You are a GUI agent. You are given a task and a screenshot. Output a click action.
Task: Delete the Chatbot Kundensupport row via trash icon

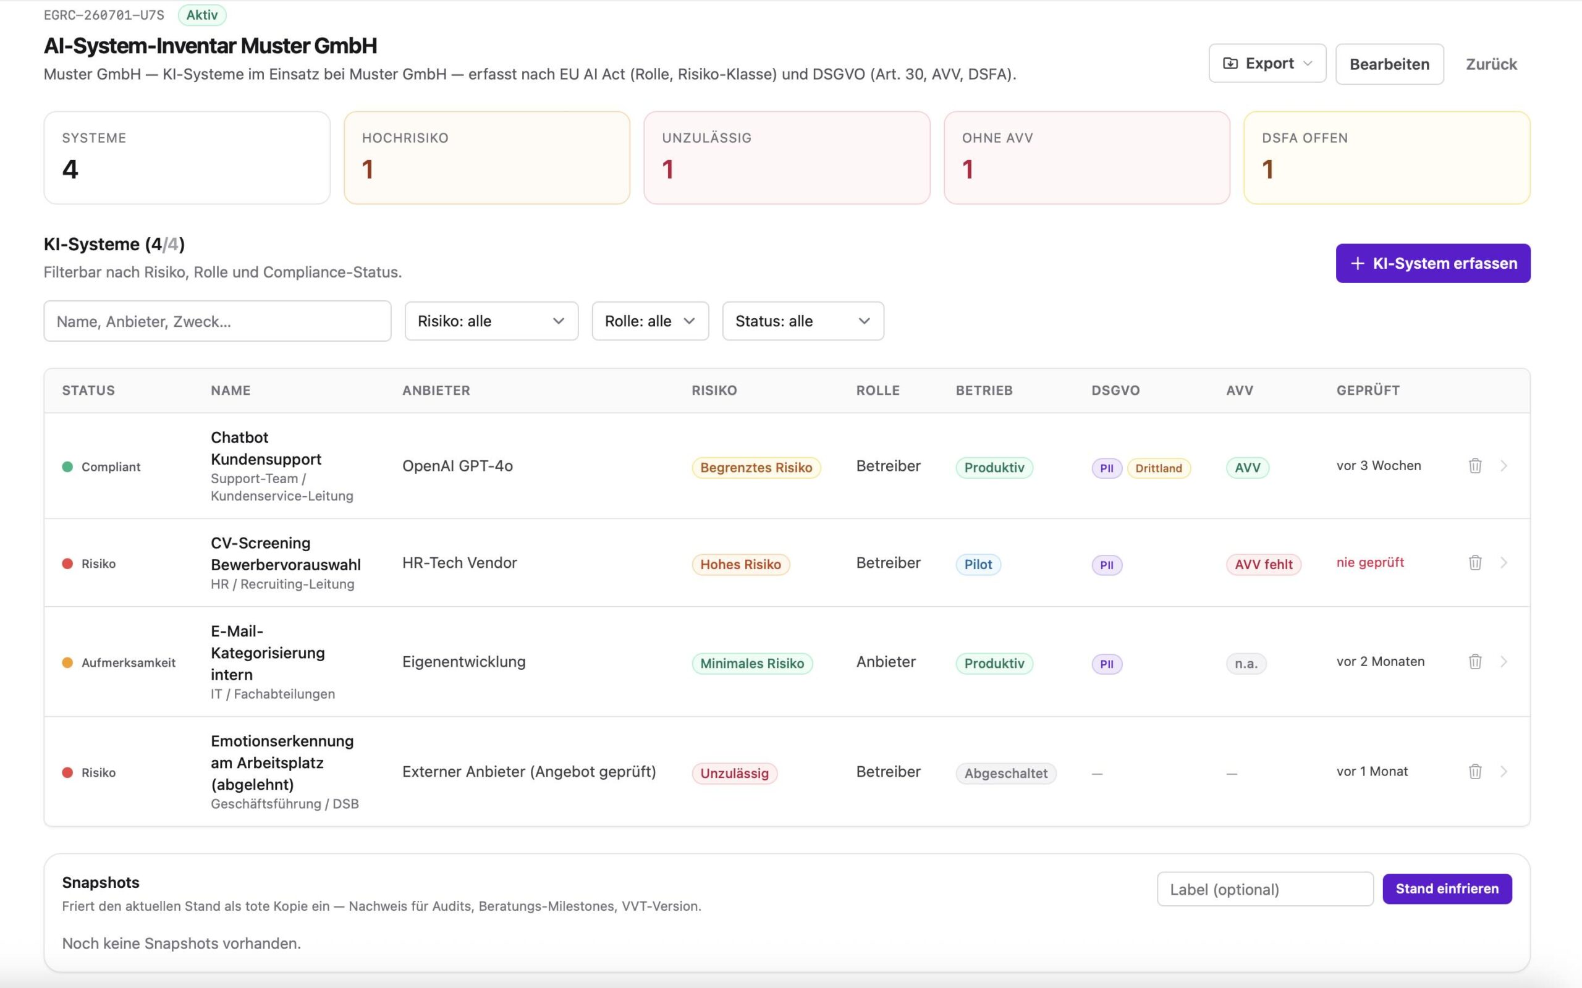pos(1475,466)
